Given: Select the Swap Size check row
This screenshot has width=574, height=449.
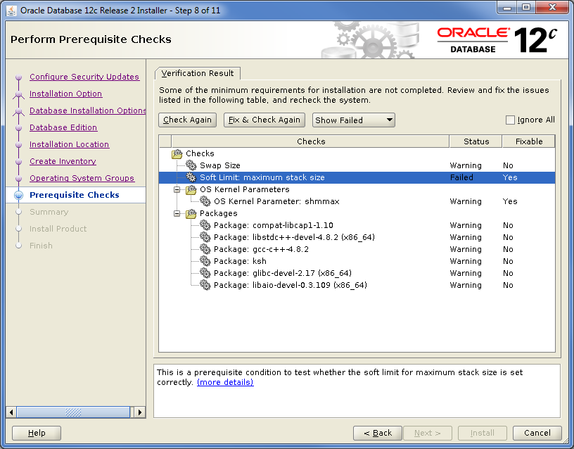Looking at the screenshot, I should click(x=357, y=165).
